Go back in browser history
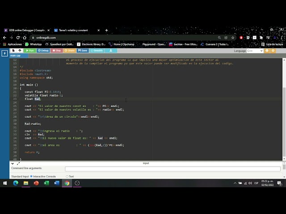This screenshot has width=286, height=214. point(4,37)
